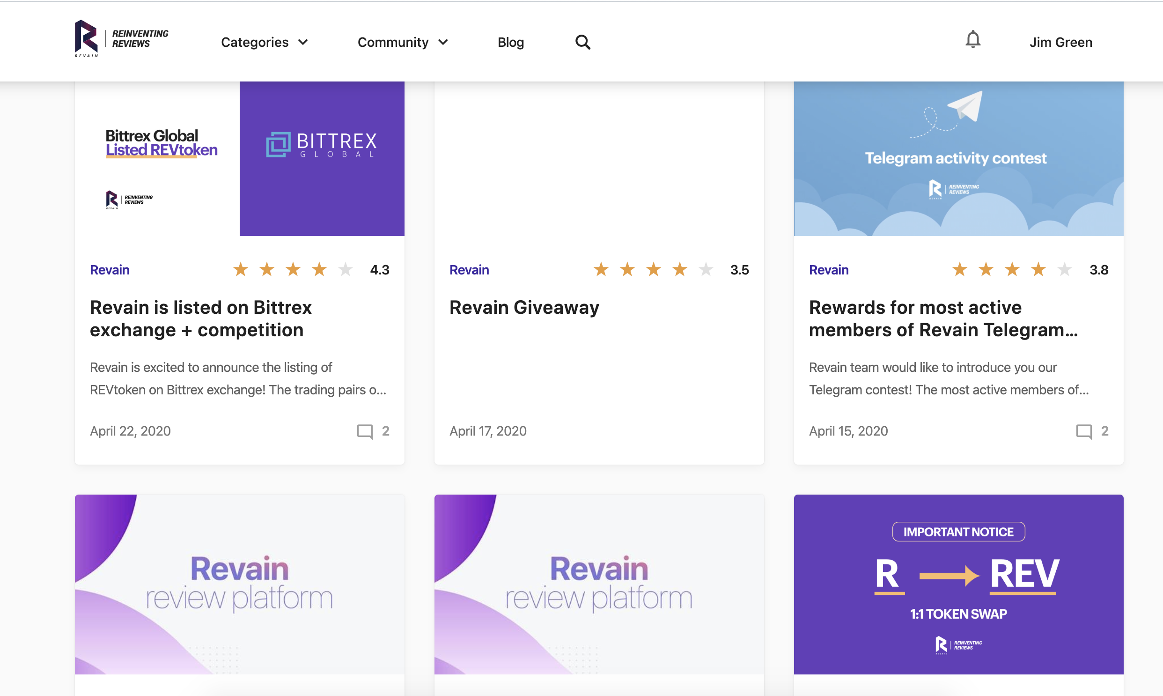Viewport: 1163px width, 696px height.
Task: Open the Bittrex exchange competition post
Action: 201,318
